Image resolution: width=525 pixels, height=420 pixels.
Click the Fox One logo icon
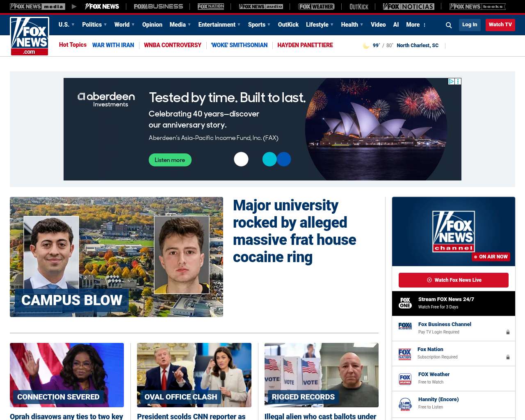pos(405,303)
